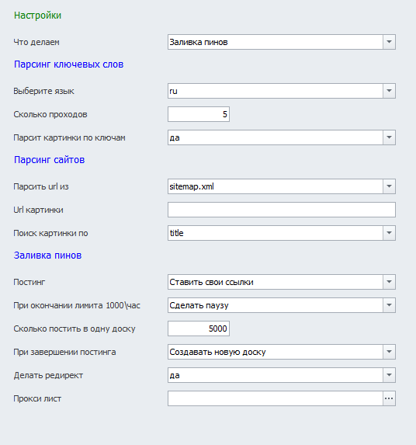Image resolution: width=416 pixels, height=445 pixels.
Task: Click the 'Заливка пинов' blue section heading
Action: point(47,256)
